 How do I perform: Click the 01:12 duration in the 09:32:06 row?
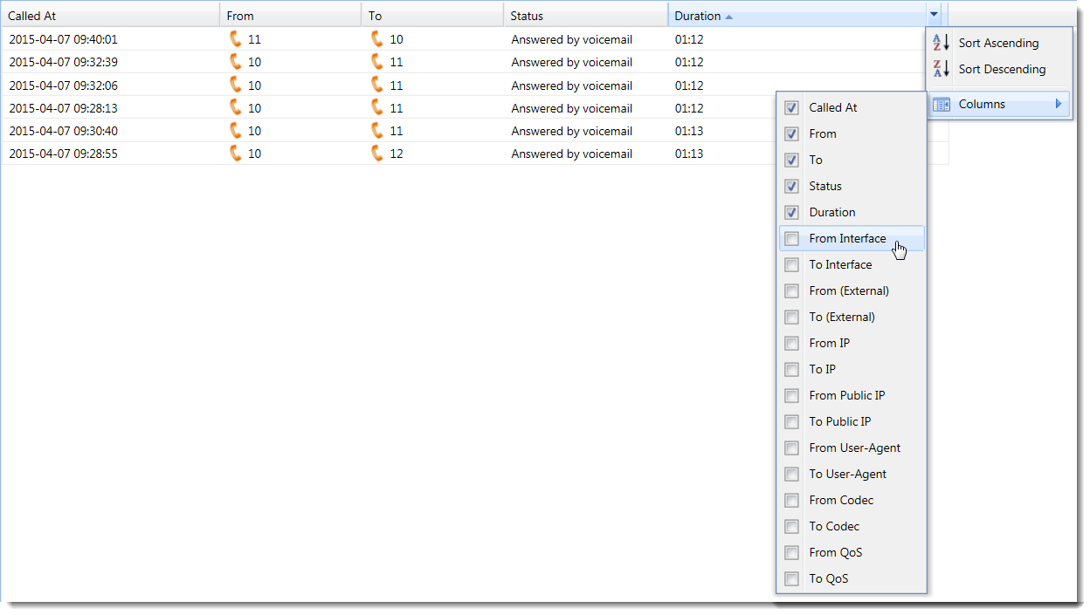[689, 85]
